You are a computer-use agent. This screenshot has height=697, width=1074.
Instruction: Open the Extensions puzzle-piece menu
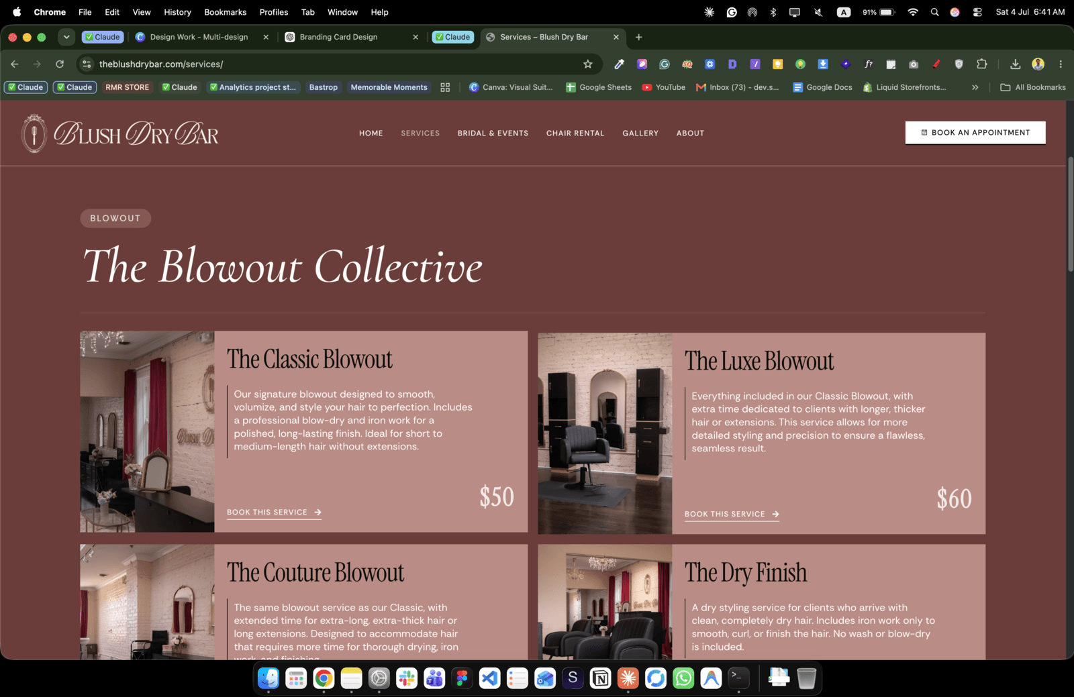[982, 64]
